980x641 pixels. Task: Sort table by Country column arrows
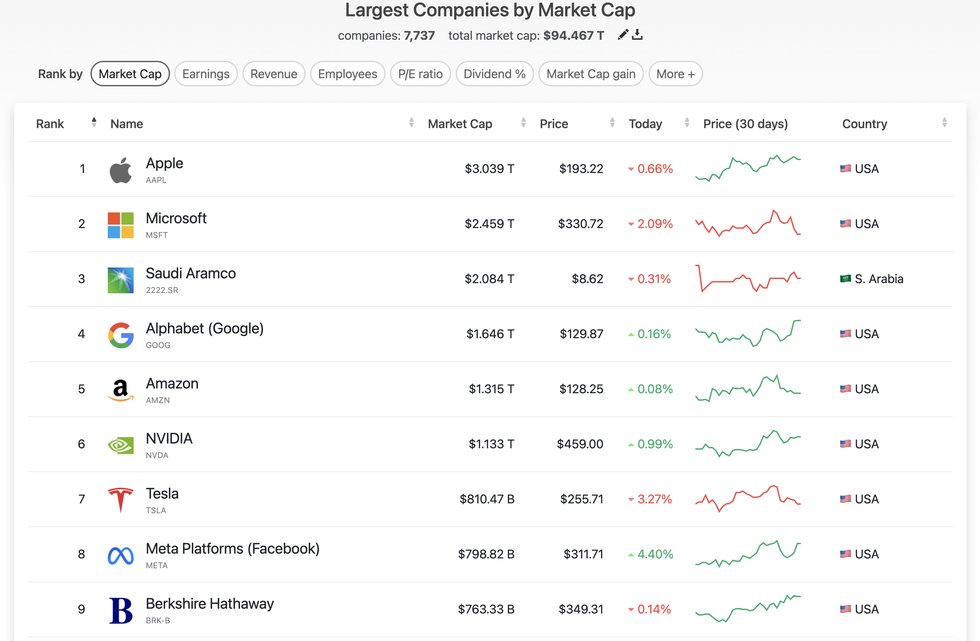pos(944,123)
